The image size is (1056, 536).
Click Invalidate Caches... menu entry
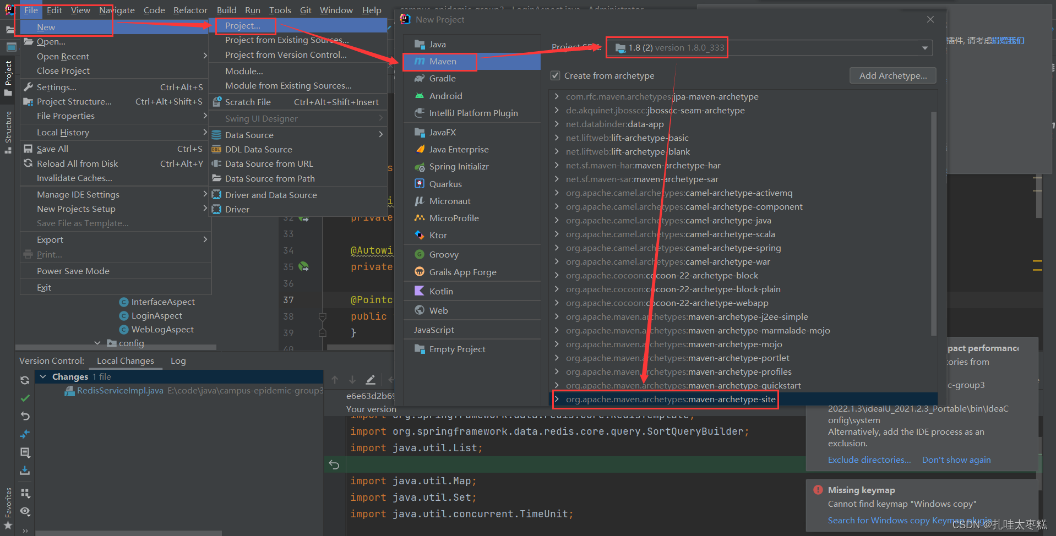tap(116, 178)
